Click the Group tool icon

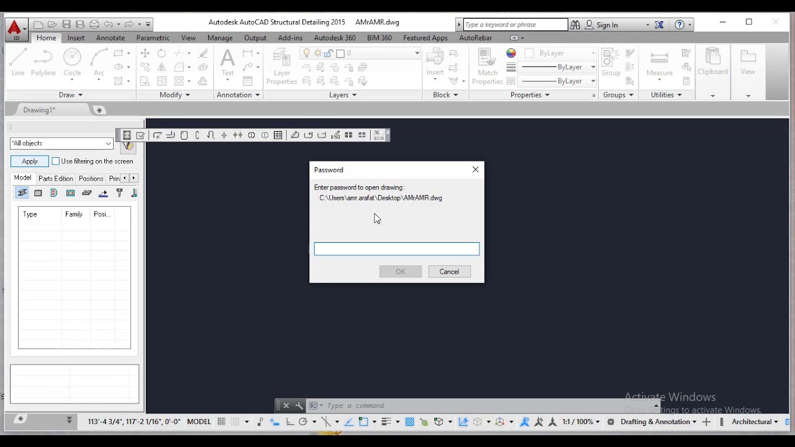coord(611,63)
